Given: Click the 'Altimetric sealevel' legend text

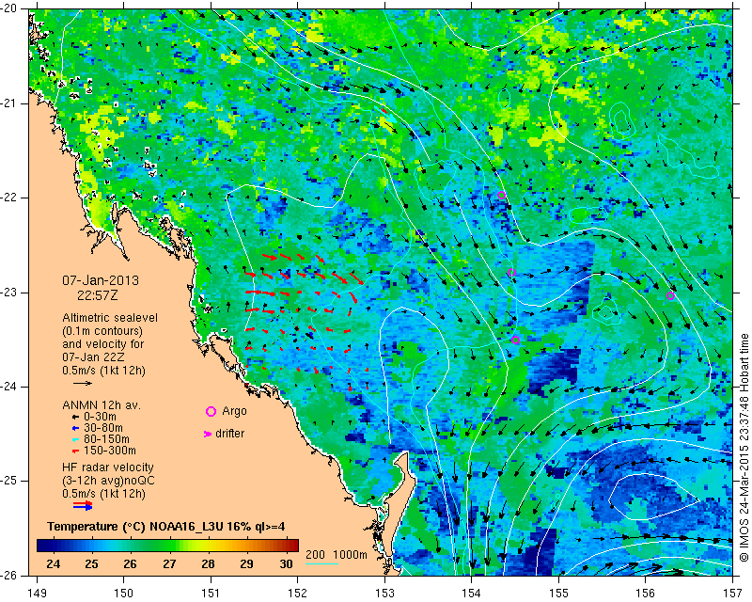Looking at the screenshot, I should click(110, 318).
